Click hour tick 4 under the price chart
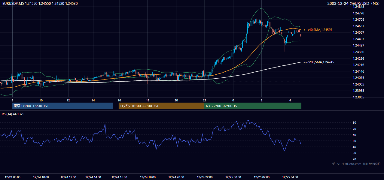Screen dimensions: 384x180 tap(290, 100)
